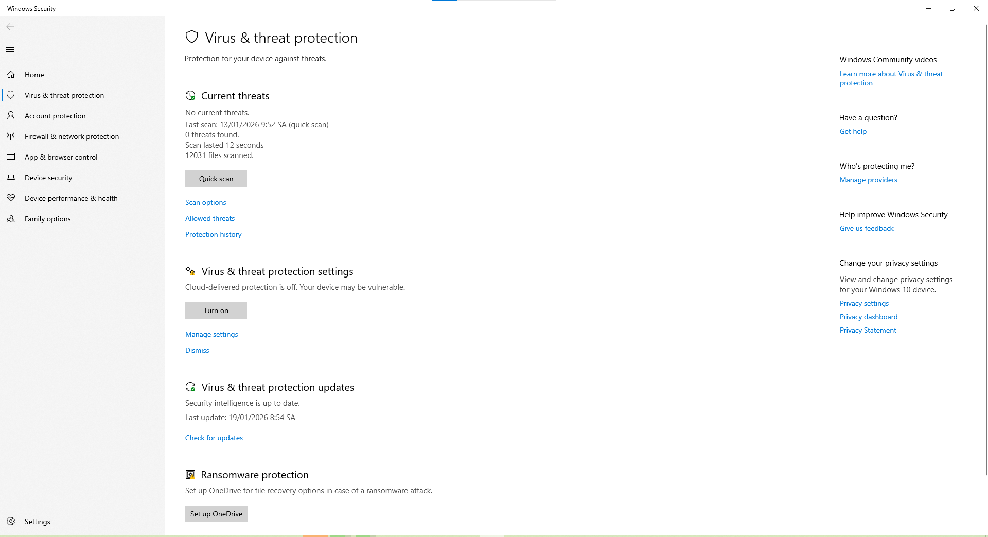Click the Family options people icon

click(x=11, y=219)
